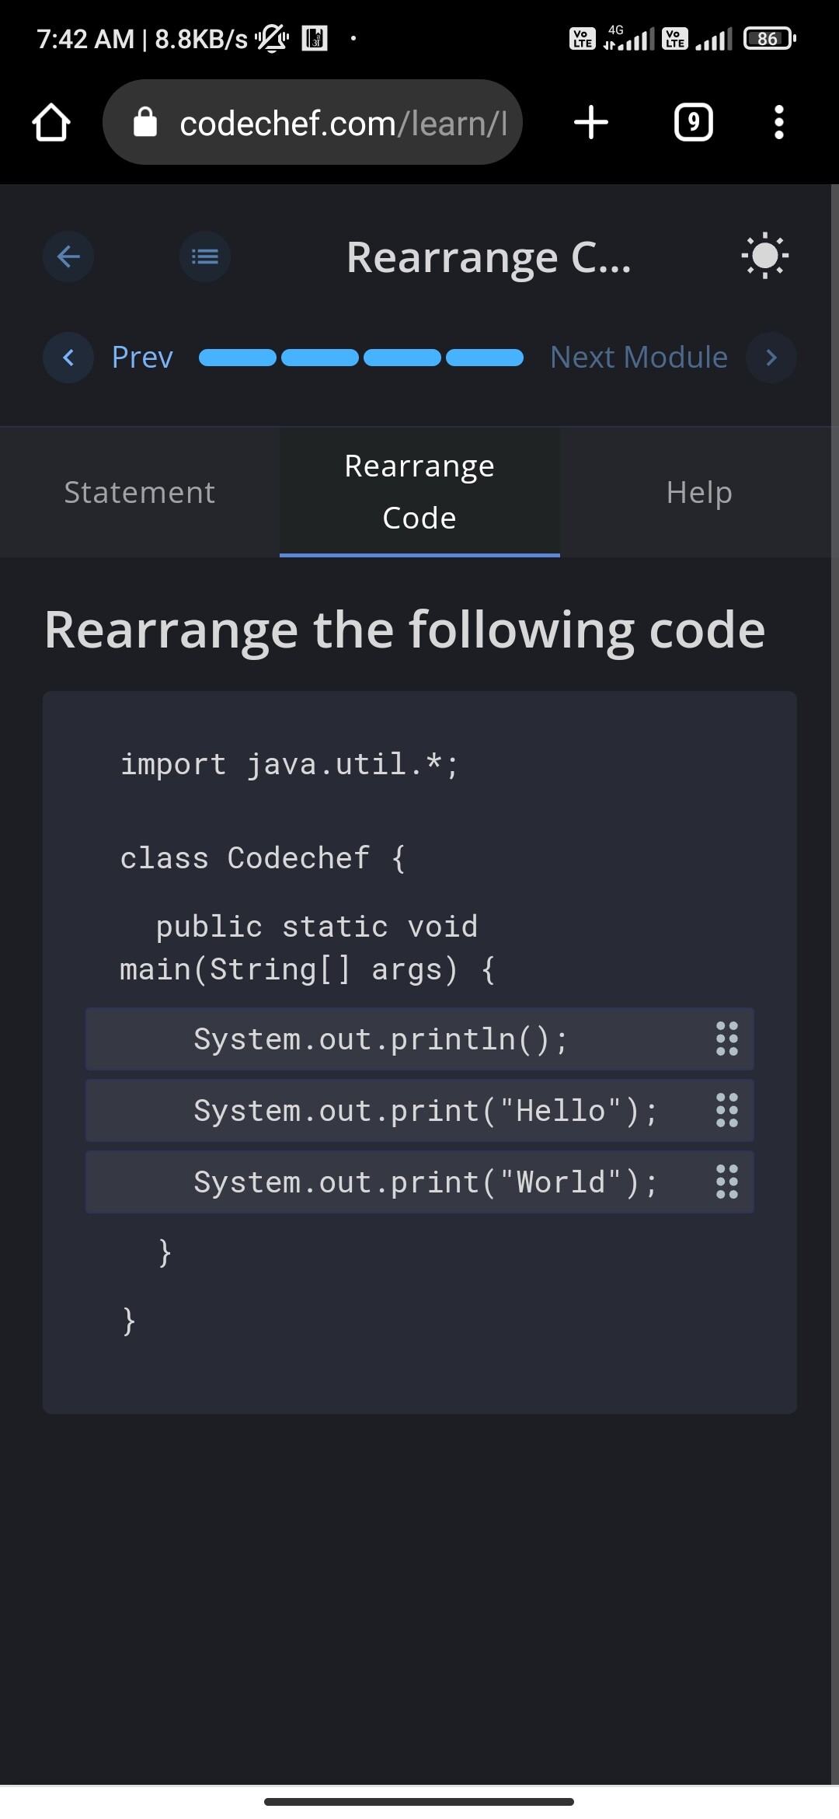Click the 'import java.util.*;' line
Image resolution: width=839 pixels, height=1819 pixels.
pyautogui.click(x=290, y=765)
